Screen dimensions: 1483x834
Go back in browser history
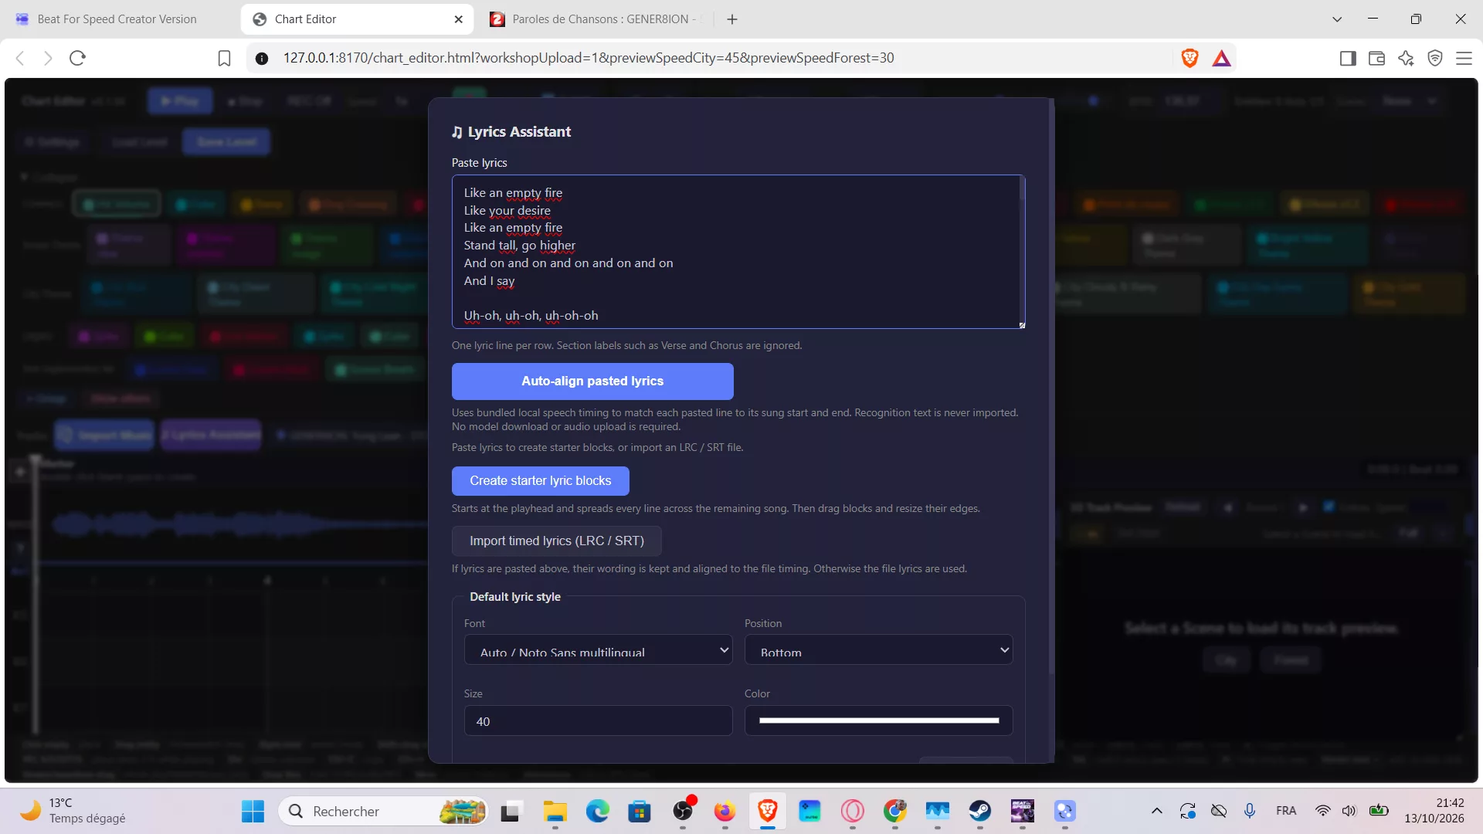(x=21, y=58)
